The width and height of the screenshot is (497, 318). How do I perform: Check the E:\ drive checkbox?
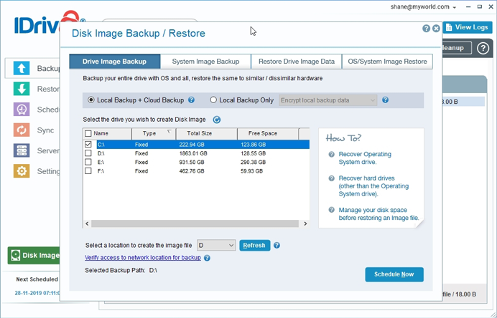click(88, 162)
